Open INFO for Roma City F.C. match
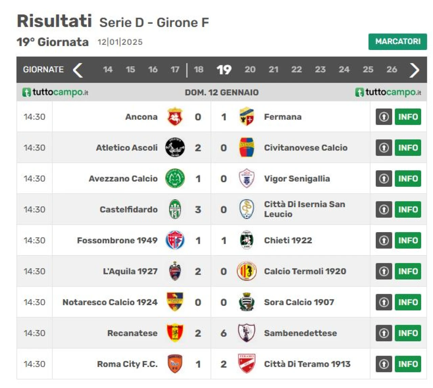This screenshot has width=433, height=388. click(x=408, y=364)
